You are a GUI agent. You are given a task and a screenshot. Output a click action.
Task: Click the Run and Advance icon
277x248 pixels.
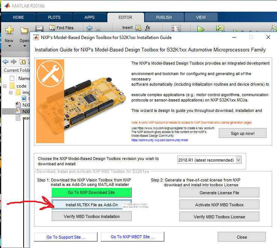click(220, 28)
